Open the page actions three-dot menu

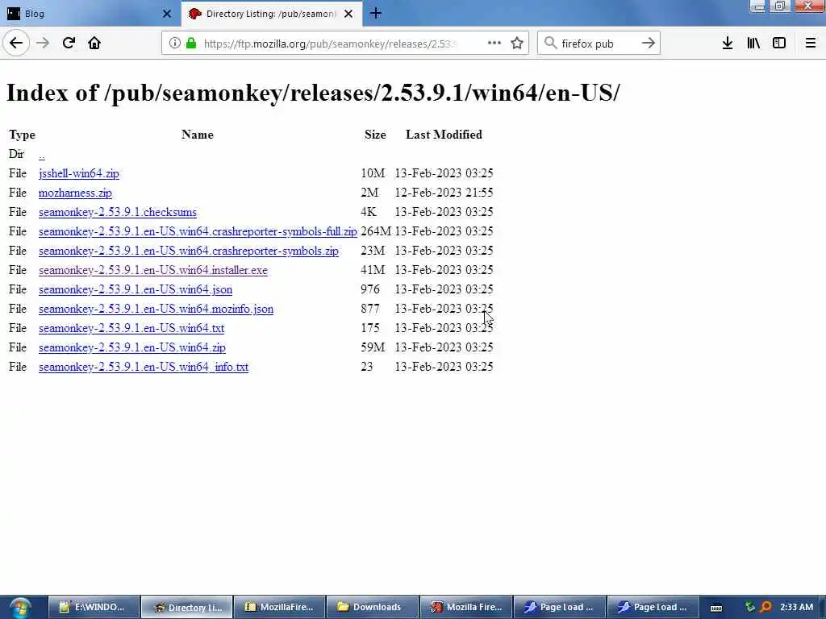[494, 43]
